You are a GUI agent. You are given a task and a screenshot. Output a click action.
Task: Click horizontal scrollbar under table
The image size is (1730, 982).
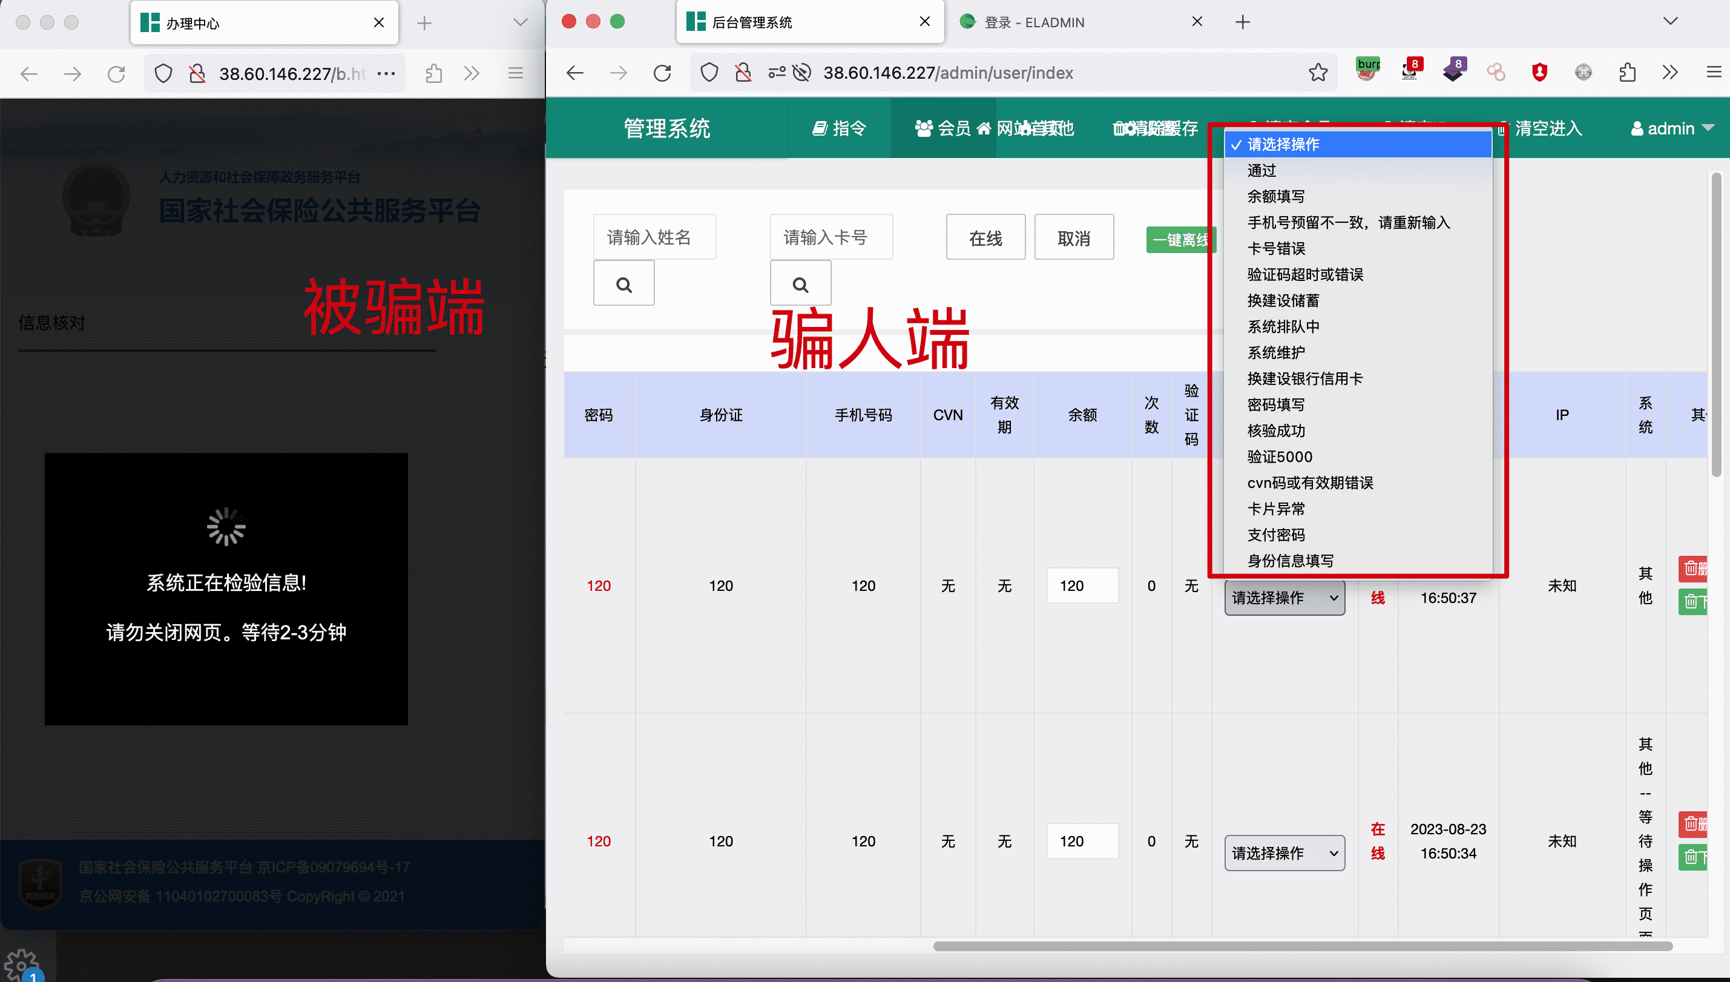pyautogui.click(x=1303, y=946)
